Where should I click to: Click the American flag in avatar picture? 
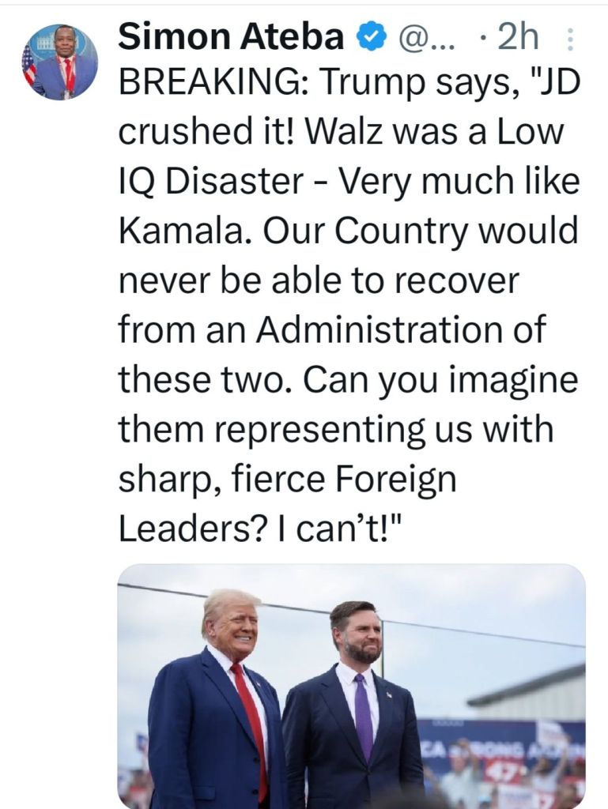point(28,65)
